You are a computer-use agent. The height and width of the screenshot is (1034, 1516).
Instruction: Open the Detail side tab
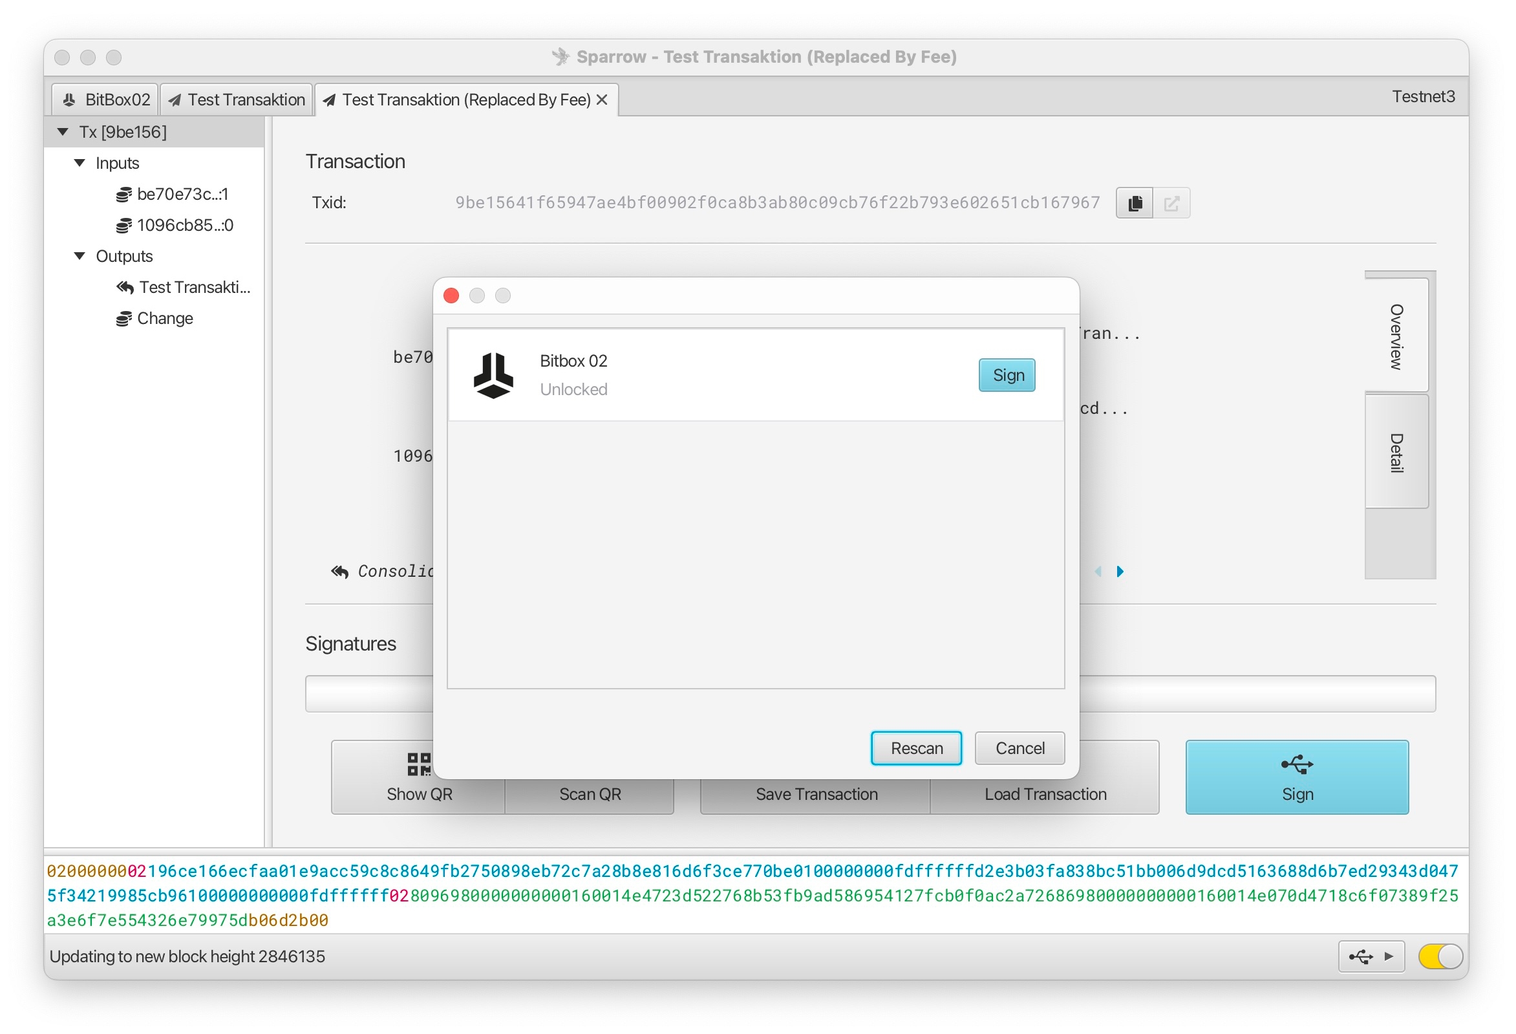point(1395,452)
